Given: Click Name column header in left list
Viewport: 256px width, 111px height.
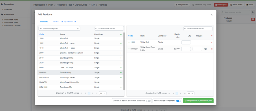Looking at the screenshot, I should coord(62,34).
